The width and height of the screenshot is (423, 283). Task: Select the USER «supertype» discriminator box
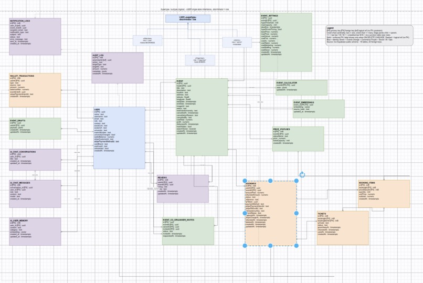(x=188, y=18)
